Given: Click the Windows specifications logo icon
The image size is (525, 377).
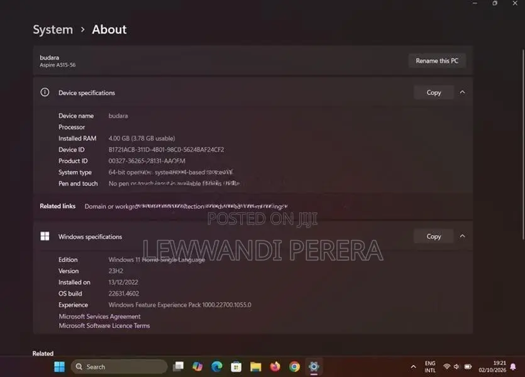Looking at the screenshot, I should 45,236.
